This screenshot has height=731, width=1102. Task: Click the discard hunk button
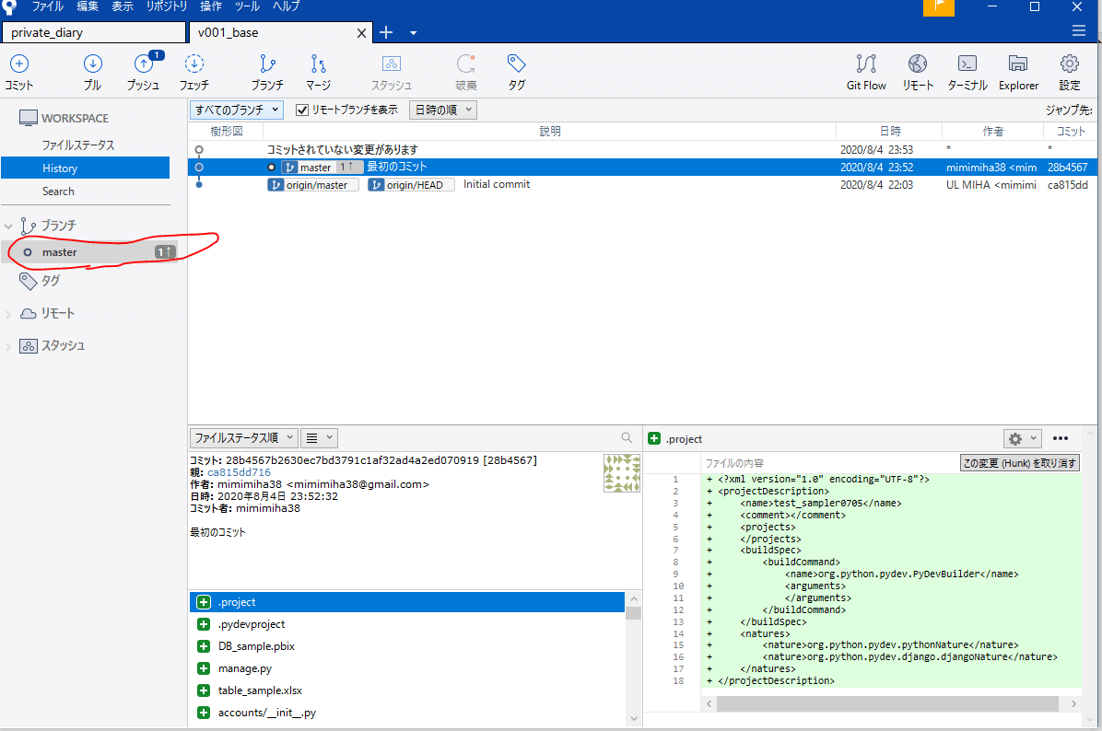(x=1019, y=463)
